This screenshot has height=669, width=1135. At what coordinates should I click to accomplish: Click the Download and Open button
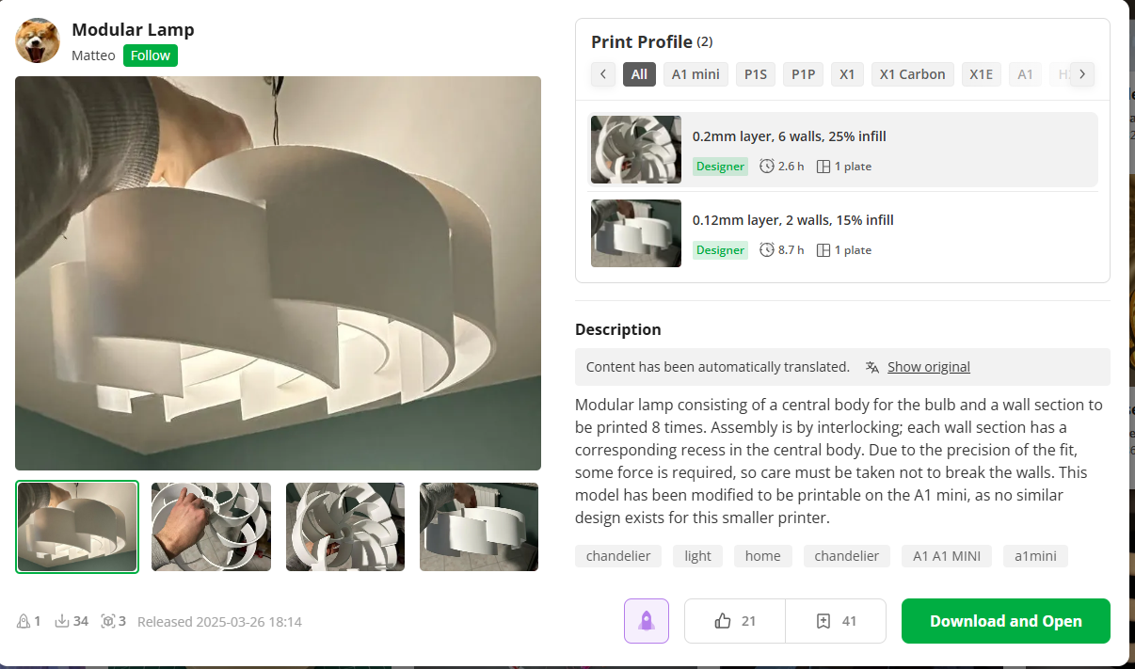click(1005, 621)
